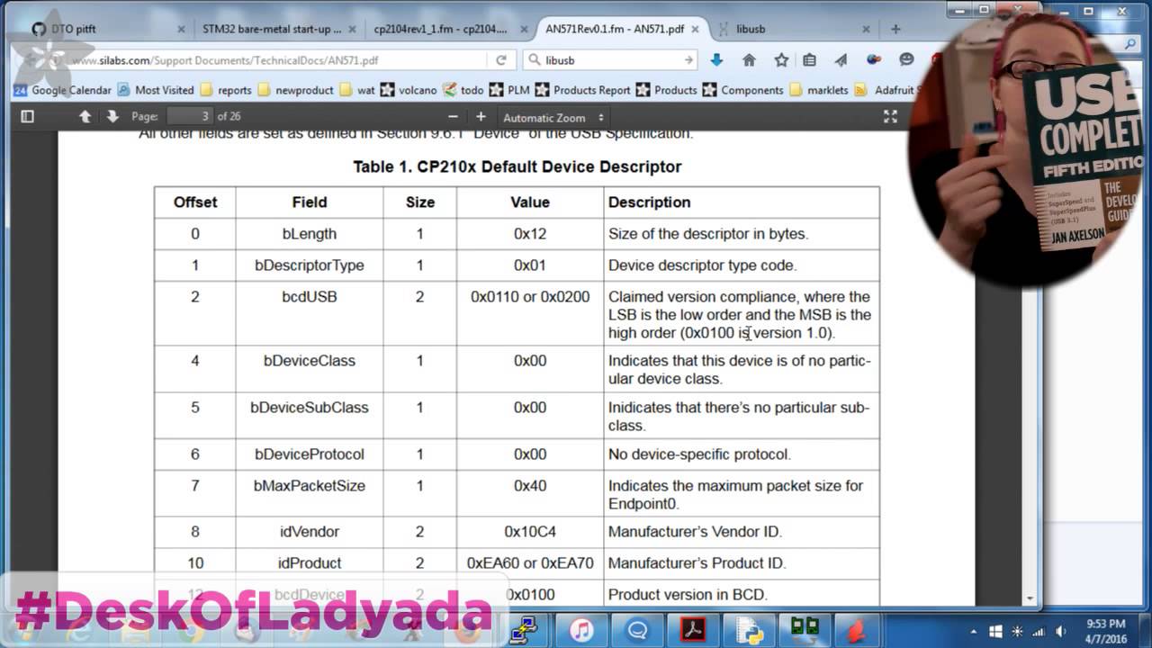Switch to DTO pitft tab

108,29
